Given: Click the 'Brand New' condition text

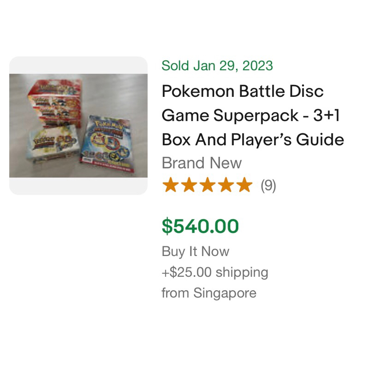Looking at the screenshot, I should pyautogui.click(x=202, y=163).
